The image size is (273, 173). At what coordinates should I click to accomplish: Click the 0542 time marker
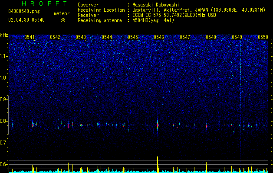(55, 37)
